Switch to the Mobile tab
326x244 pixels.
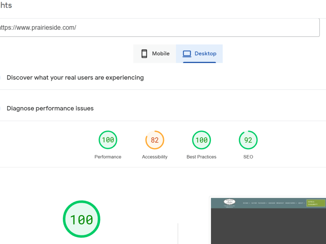click(x=155, y=54)
